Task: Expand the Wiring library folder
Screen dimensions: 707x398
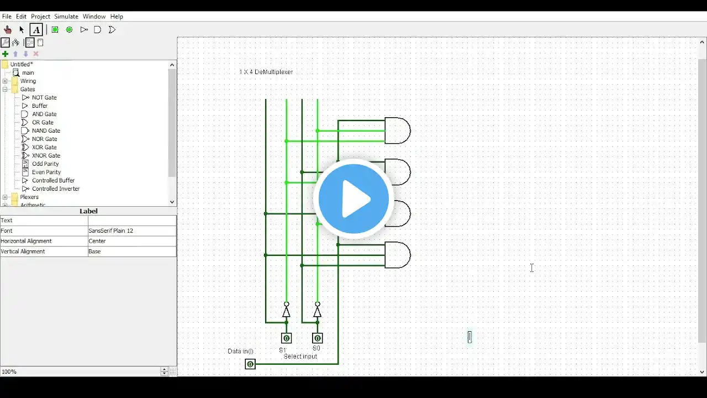Action: 5,81
